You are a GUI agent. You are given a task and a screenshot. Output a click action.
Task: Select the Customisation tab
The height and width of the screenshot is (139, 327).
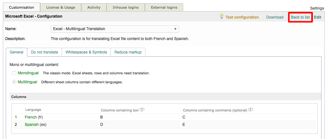(x=22, y=7)
